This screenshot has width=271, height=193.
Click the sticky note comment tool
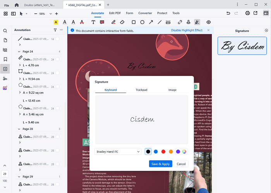pyautogui.click(x=102, y=22)
